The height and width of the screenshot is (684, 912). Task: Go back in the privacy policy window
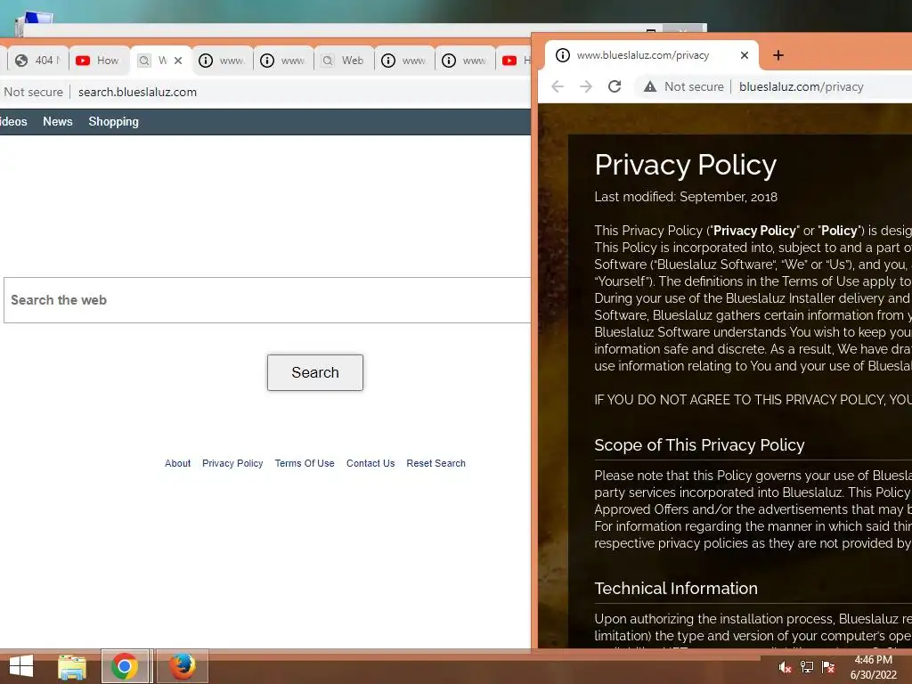(558, 86)
